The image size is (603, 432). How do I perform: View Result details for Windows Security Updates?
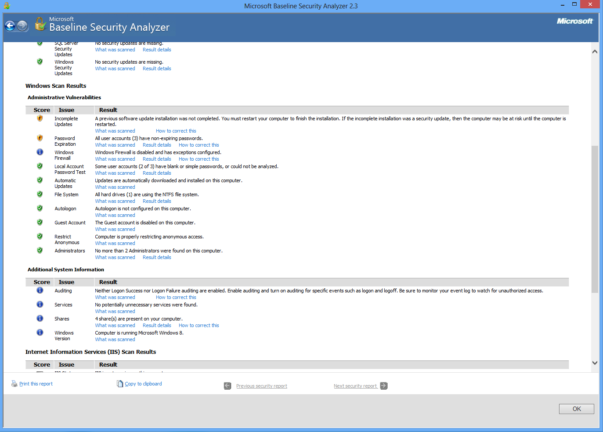click(157, 68)
